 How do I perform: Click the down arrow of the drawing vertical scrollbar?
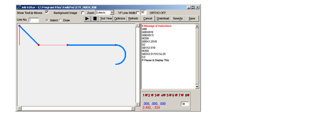[x=138, y=104]
